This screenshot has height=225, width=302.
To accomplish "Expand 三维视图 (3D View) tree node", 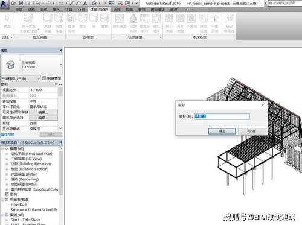I will tap(7, 159).
